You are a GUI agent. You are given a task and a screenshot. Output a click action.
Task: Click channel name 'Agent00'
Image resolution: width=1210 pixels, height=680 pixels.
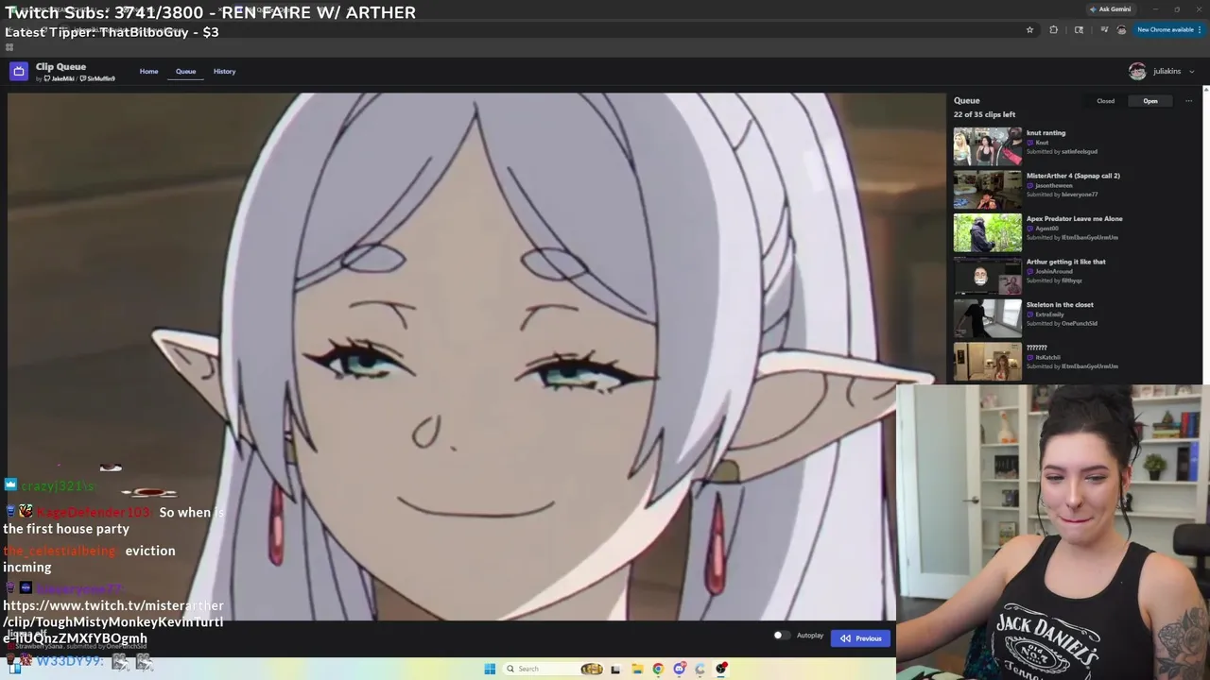pyautogui.click(x=1046, y=229)
